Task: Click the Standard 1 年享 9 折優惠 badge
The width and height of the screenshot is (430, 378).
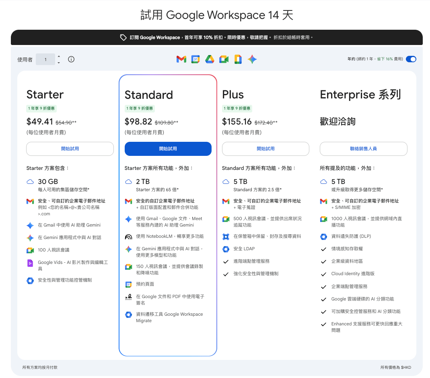Action: pos(140,108)
